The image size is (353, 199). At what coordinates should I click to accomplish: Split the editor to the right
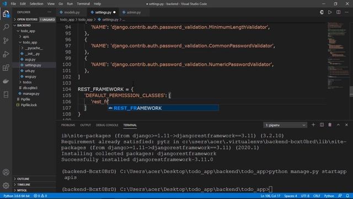tap(338, 12)
